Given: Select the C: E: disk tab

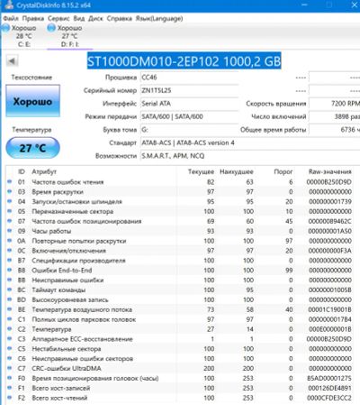Looking at the screenshot, I should tap(23, 36).
